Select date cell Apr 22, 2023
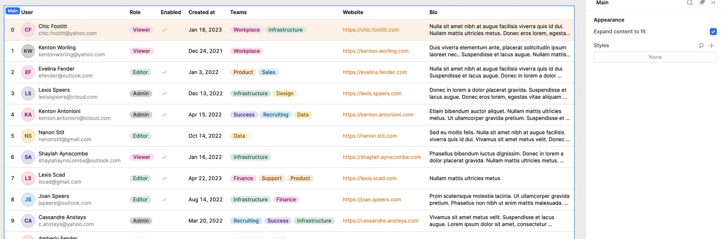Image resolution: width=722 pixels, height=239 pixels. coord(205,178)
